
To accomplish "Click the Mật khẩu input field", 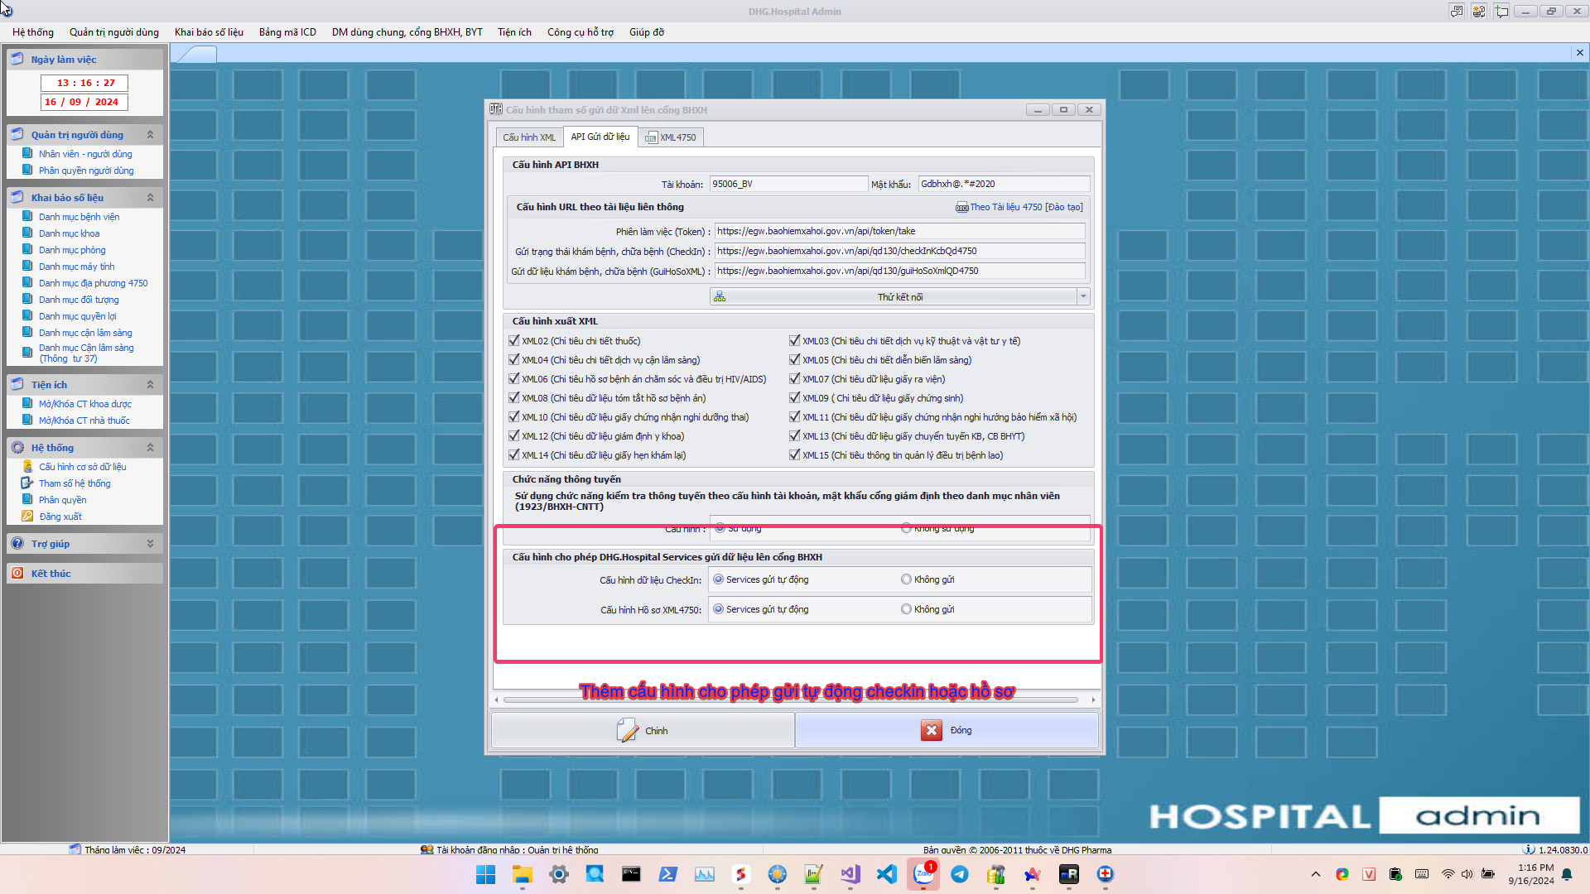I will click(x=1002, y=184).
